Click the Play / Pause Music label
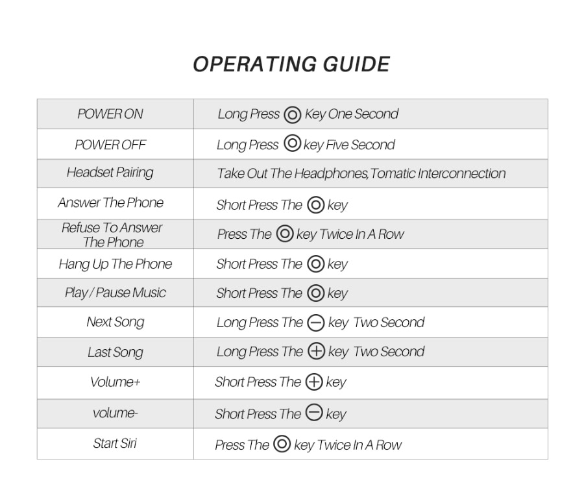The width and height of the screenshot is (584, 501). (x=115, y=293)
